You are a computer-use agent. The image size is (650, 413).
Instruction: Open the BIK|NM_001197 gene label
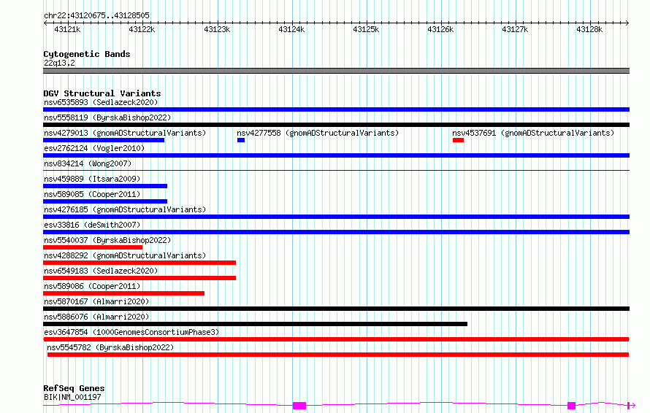[x=72, y=397]
